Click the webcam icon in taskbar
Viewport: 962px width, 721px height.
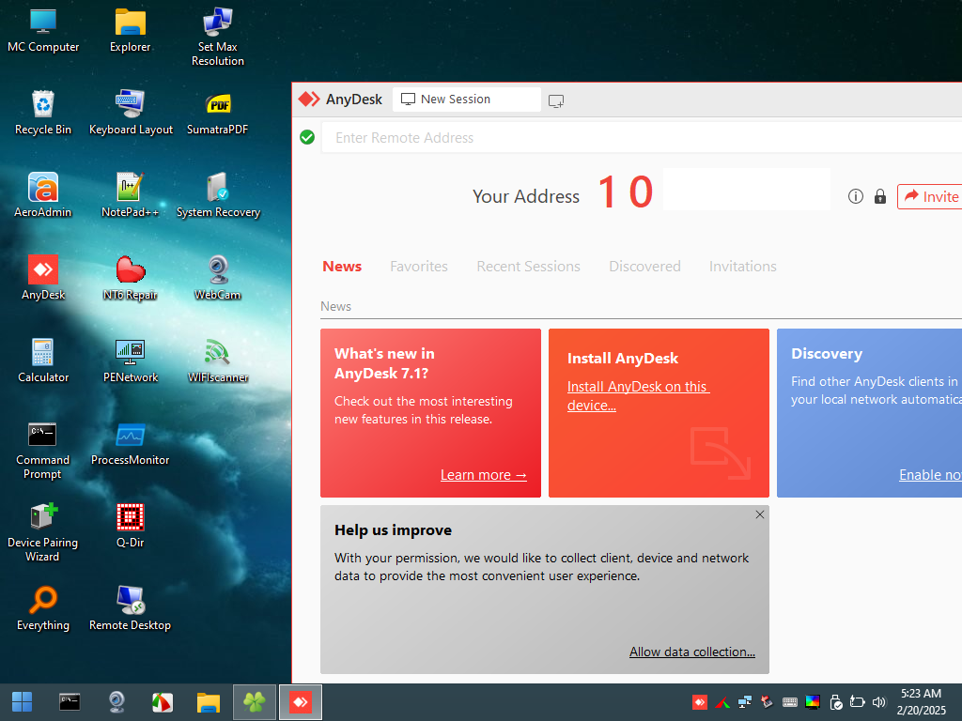tap(116, 702)
